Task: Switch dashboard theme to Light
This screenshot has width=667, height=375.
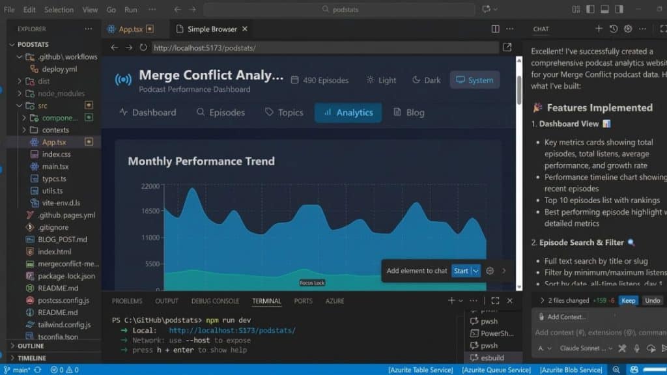Action: pos(381,80)
